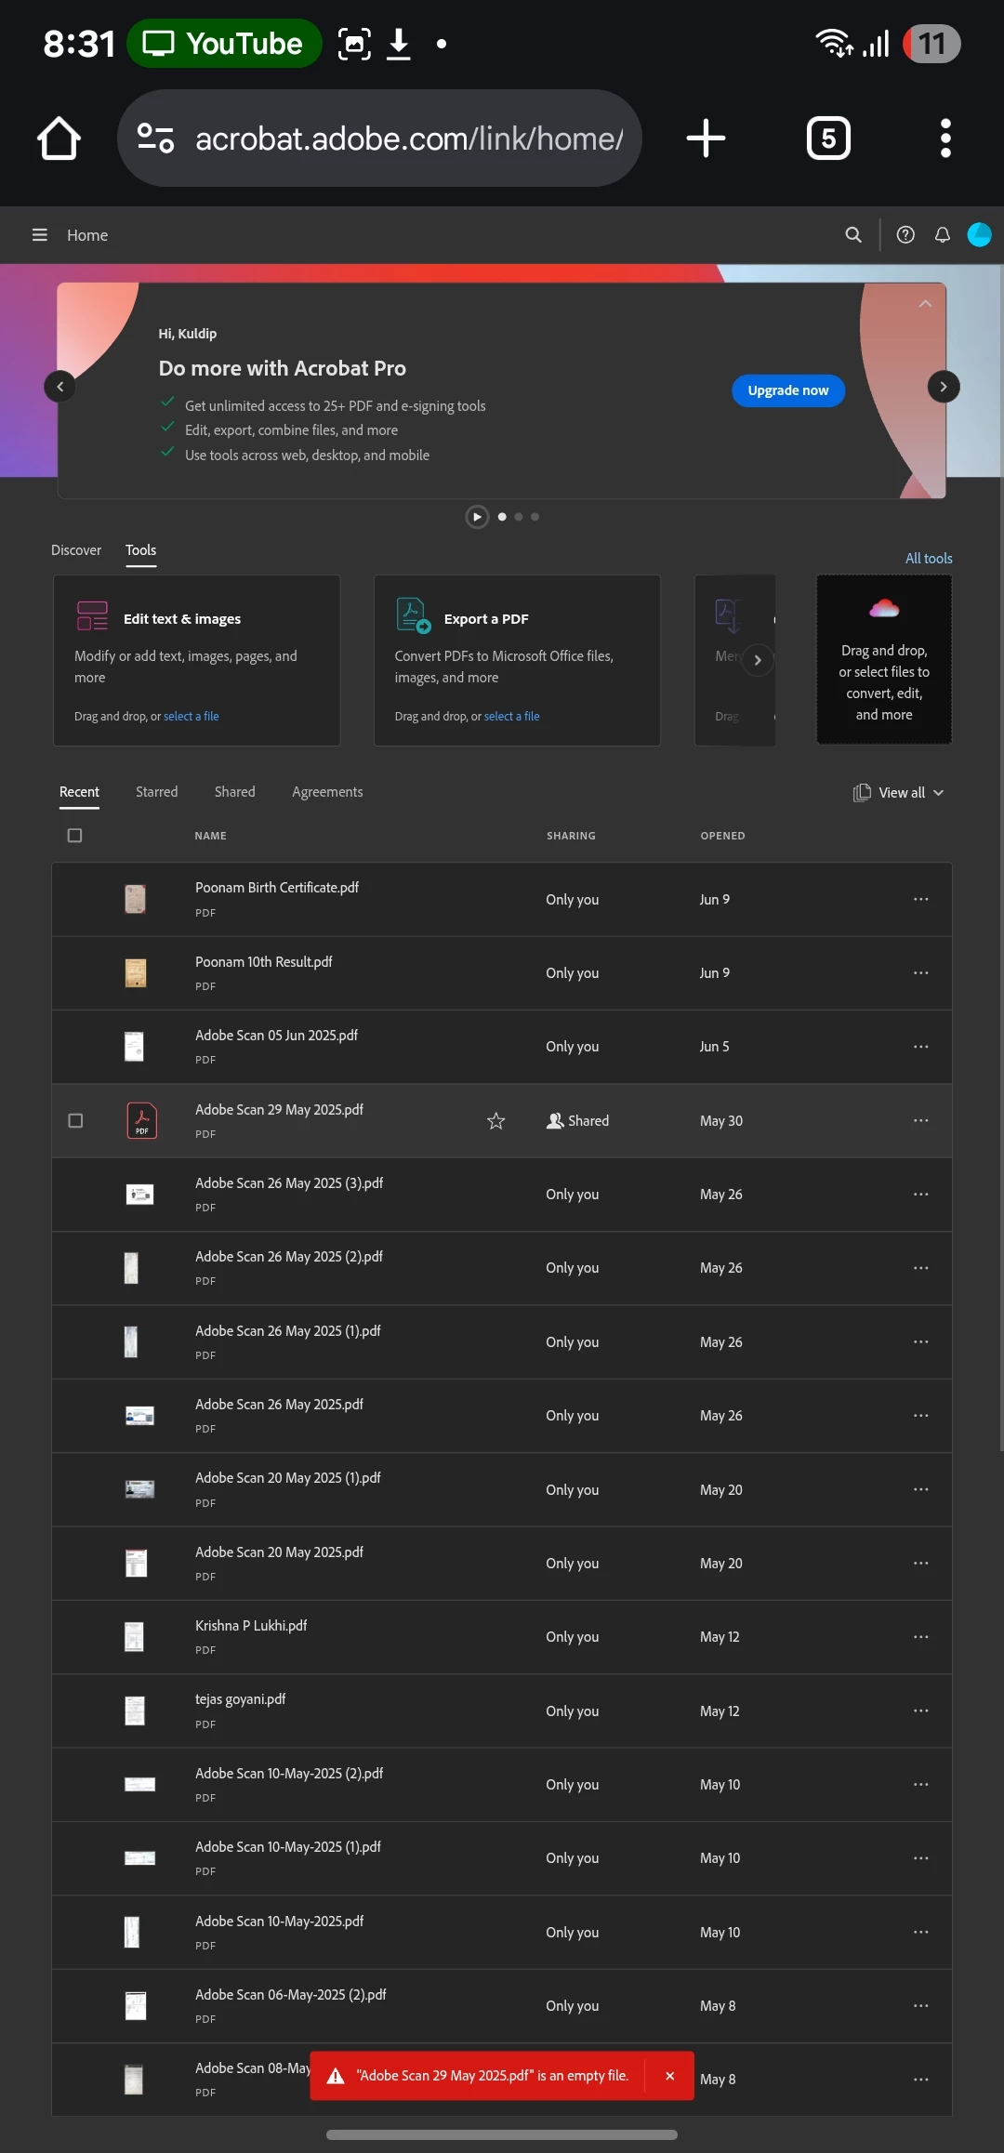
Task: Open the browser three-dot menu
Action: (x=945, y=139)
